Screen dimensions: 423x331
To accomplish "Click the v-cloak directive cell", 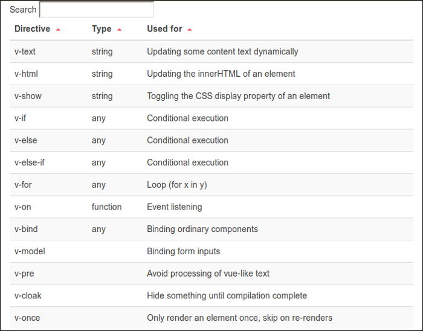I will tap(28, 296).
